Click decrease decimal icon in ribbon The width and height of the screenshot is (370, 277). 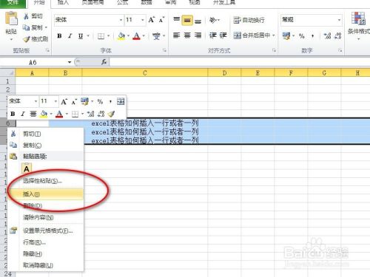pyautogui.click(x=338, y=36)
